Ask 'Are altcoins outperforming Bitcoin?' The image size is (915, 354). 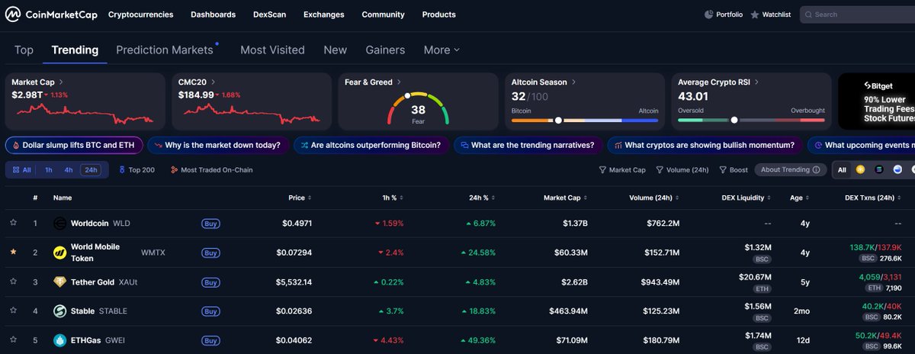(371, 145)
